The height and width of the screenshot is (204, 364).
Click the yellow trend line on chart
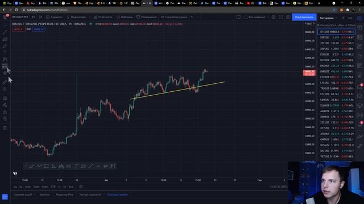point(177,91)
